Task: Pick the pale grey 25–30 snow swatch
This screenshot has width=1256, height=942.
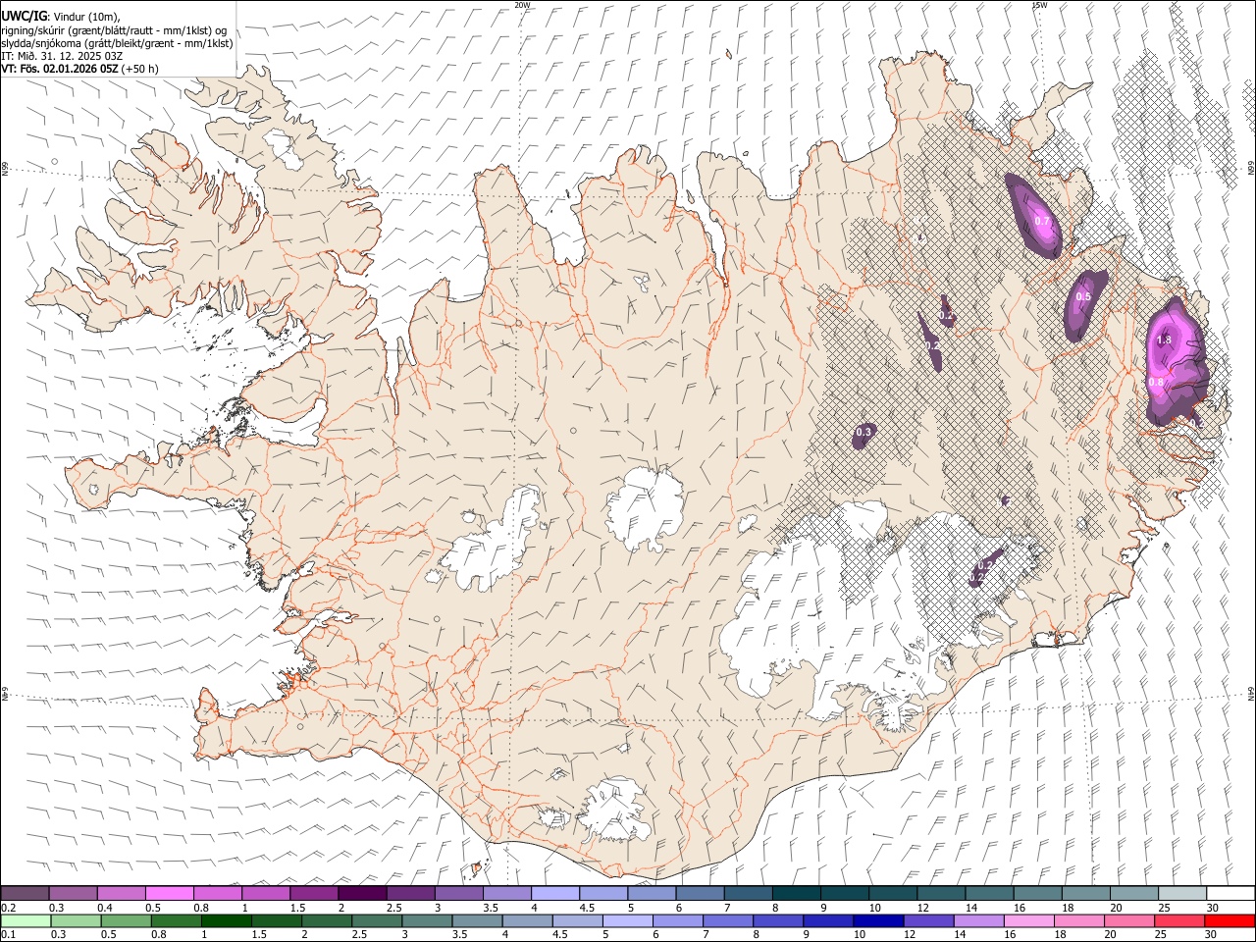Action: pos(1181,893)
